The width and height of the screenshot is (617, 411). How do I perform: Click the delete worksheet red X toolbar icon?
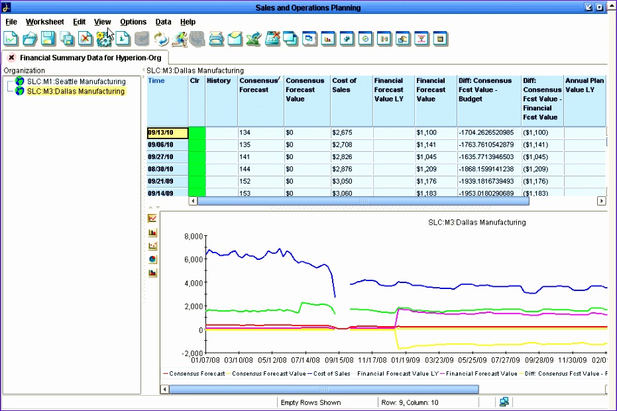[85, 39]
